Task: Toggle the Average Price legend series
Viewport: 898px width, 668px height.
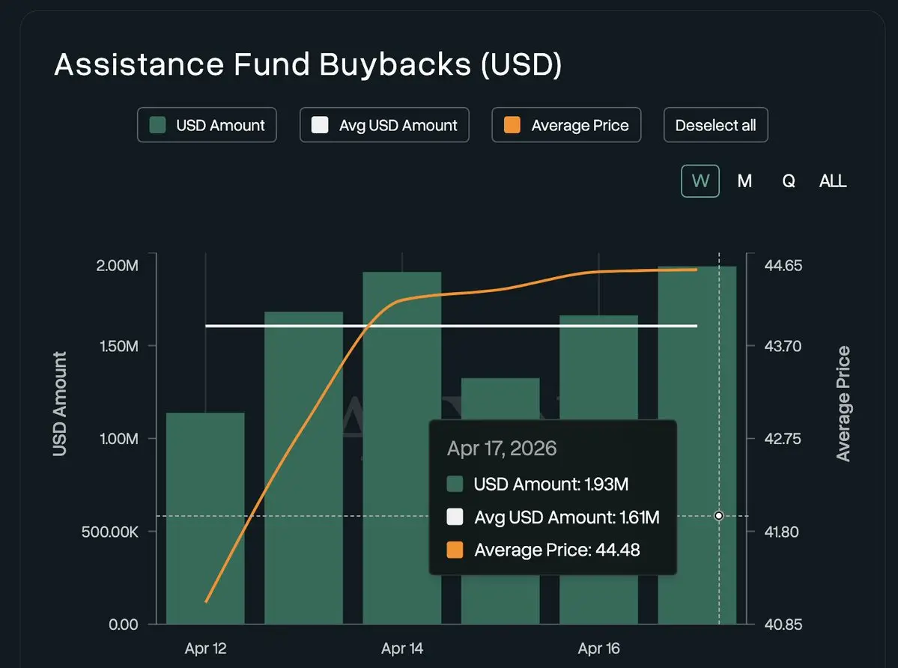Action: tap(566, 125)
